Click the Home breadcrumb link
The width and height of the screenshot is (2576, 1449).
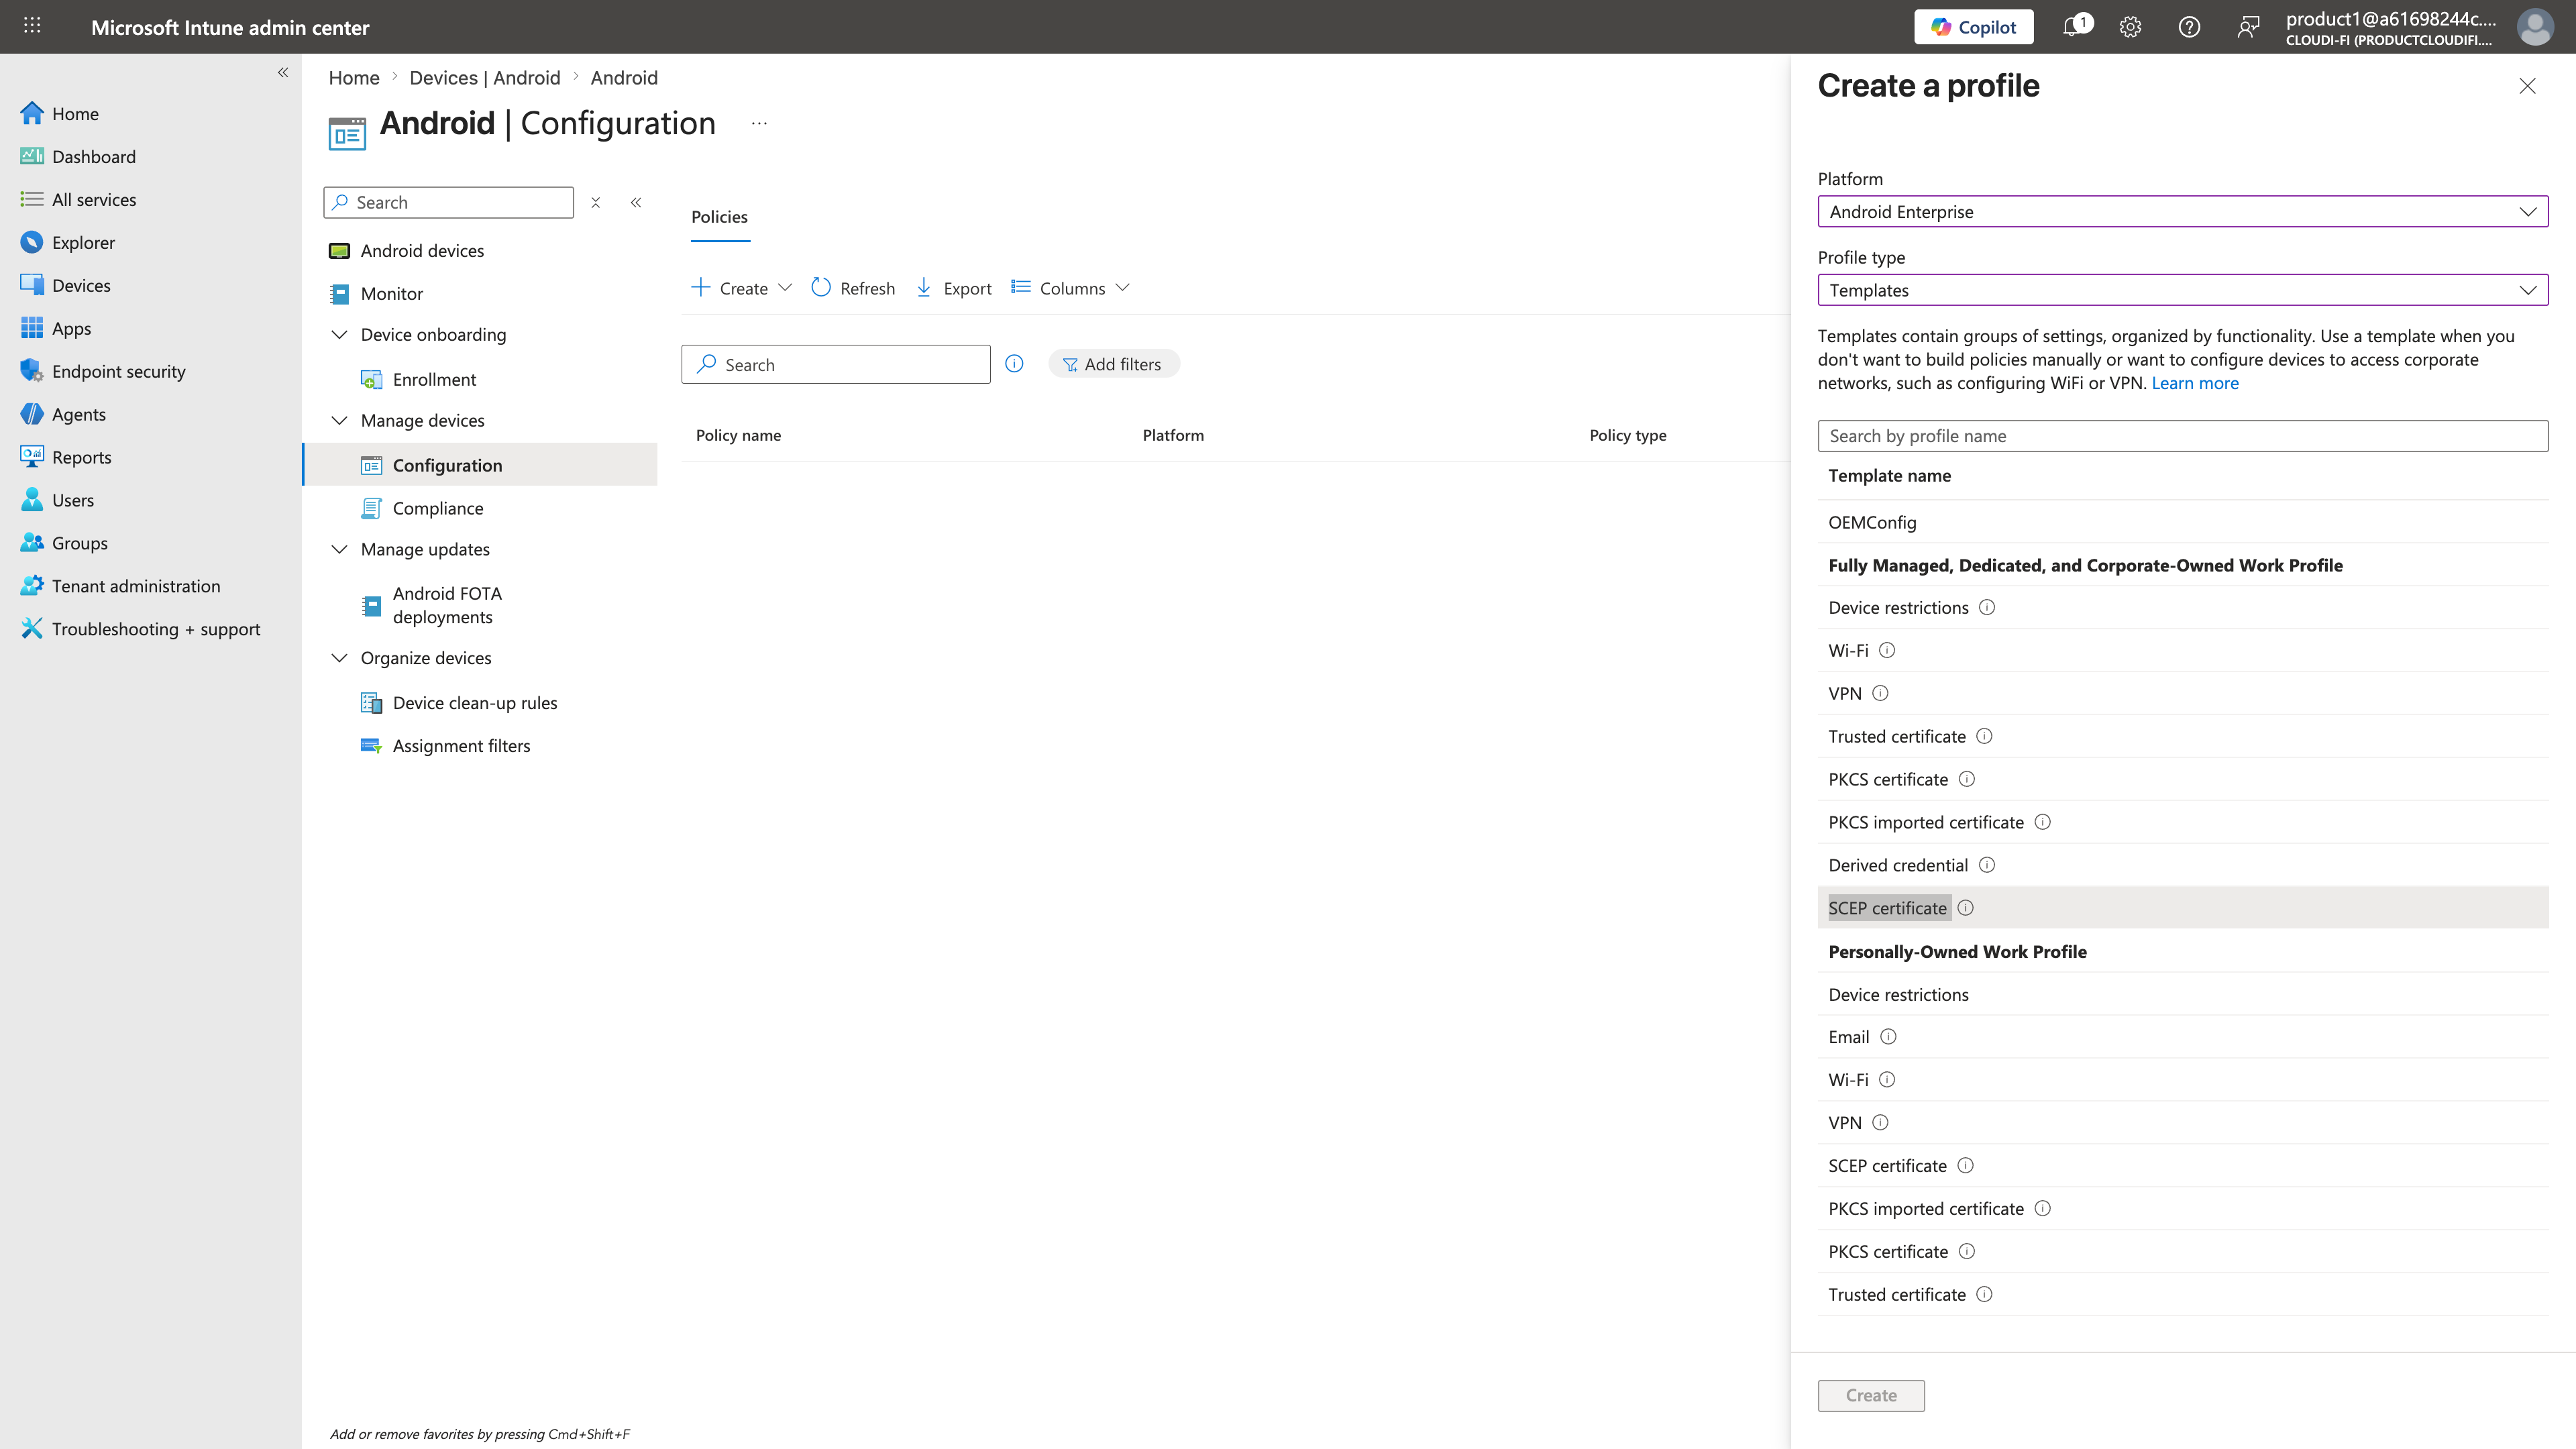point(354,78)
